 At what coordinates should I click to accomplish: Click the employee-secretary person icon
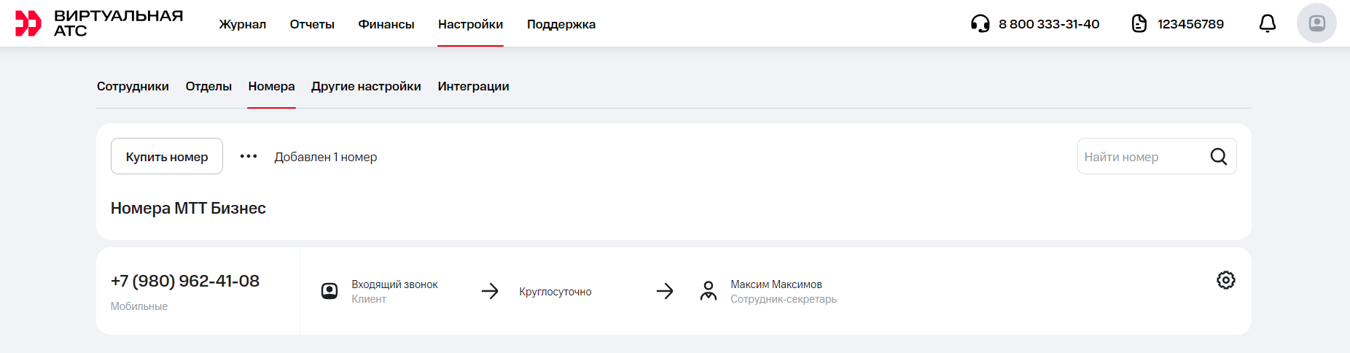tap(708, 291)
